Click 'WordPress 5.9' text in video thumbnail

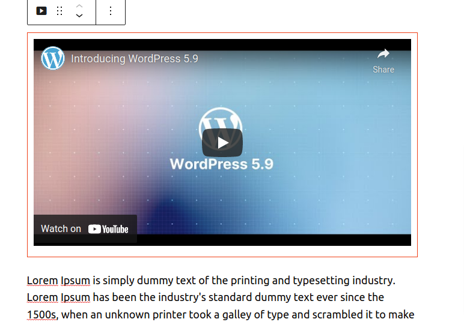coord(222,164)
